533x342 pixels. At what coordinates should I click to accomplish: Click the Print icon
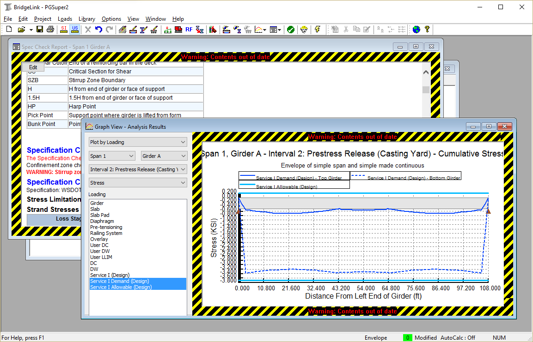[50, 30]
